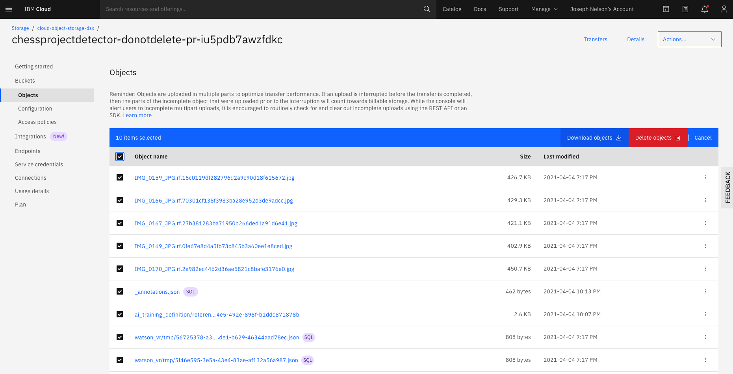
Task: Open the cost estimator calculator icon
Action: coord(685,9)
